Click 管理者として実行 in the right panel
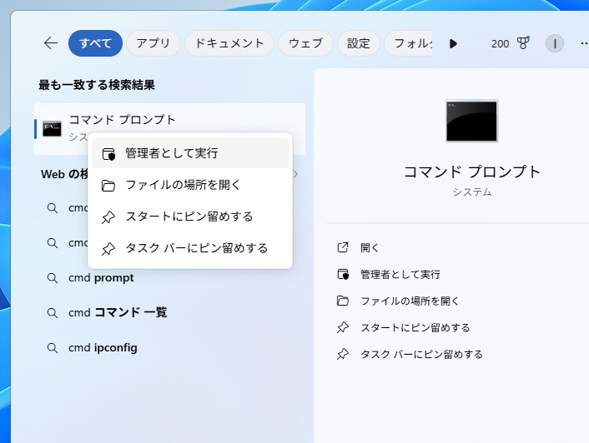 pyautogui.click(x=399, y=274)
